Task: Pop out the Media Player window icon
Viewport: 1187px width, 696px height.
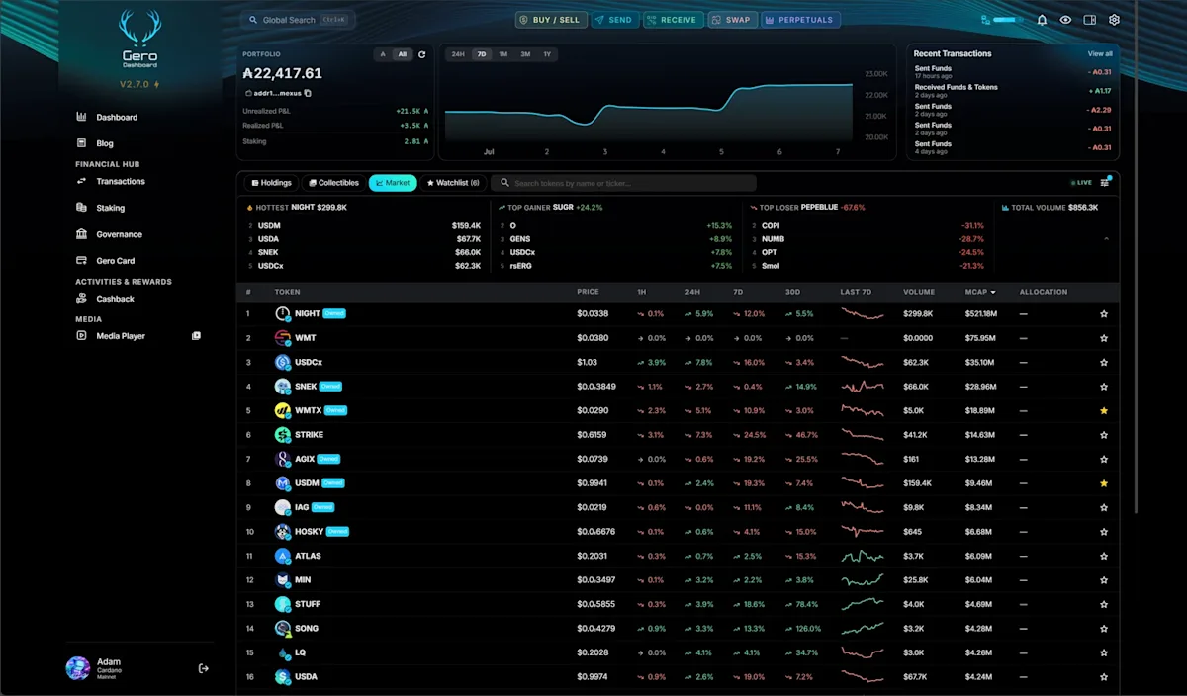Action: coord(196,336)
